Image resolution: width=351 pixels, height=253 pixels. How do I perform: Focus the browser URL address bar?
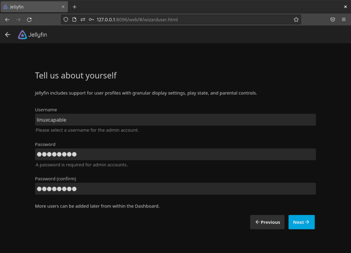(192, 19)
